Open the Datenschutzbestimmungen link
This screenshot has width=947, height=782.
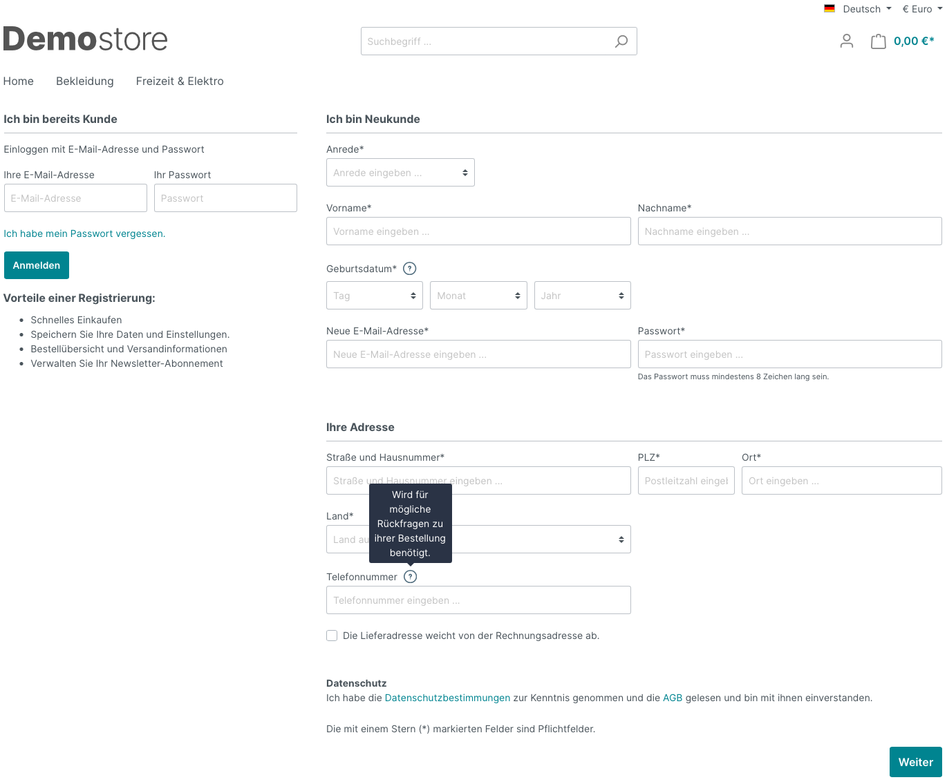447,698
